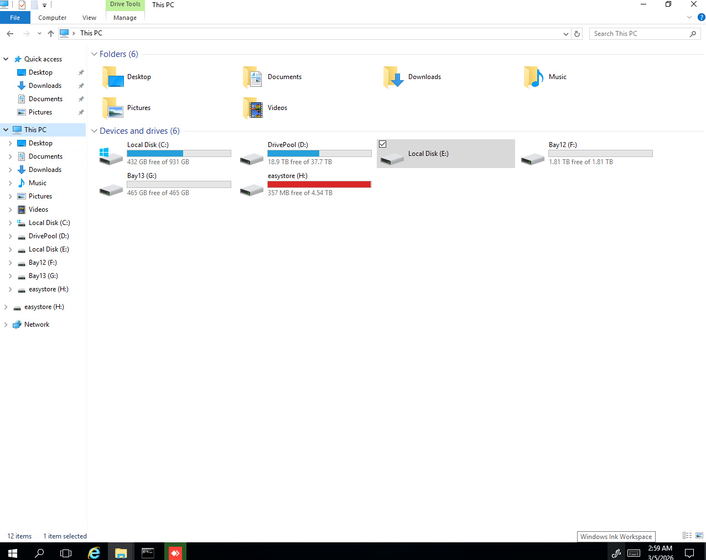Collapse the Quick access tree node

tap(6, 59)
